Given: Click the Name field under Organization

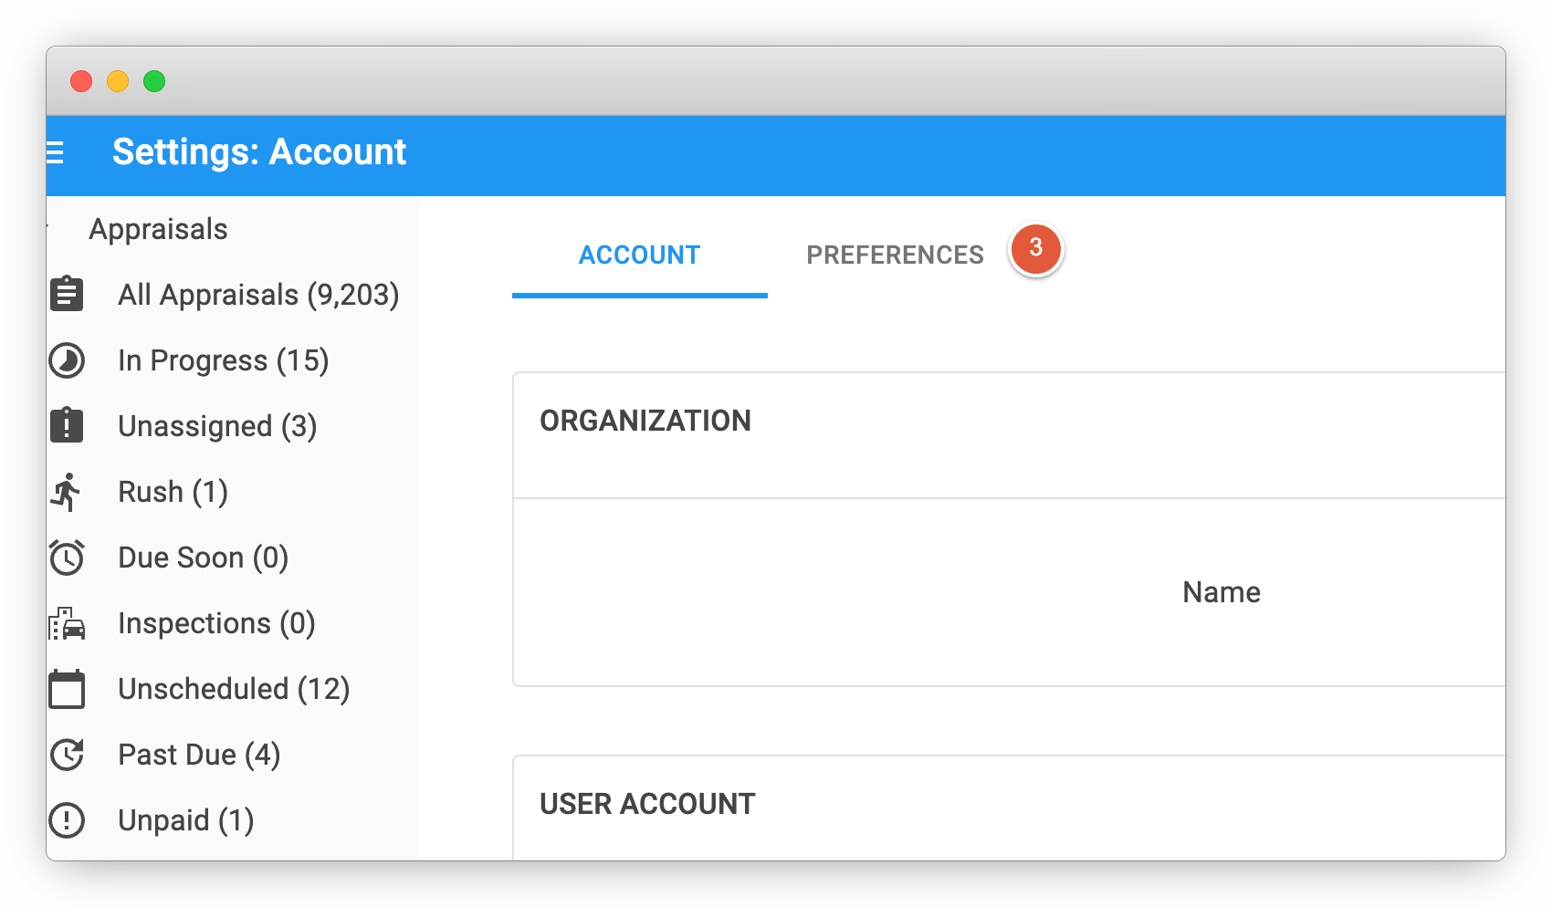Looking at the screenshot, I should 1222,592.
